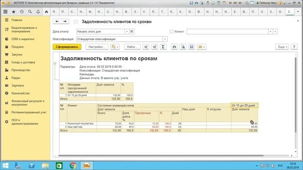The image size is (303, 170).
Task: Open report variants dropdown icon
Action: [115, 47]
